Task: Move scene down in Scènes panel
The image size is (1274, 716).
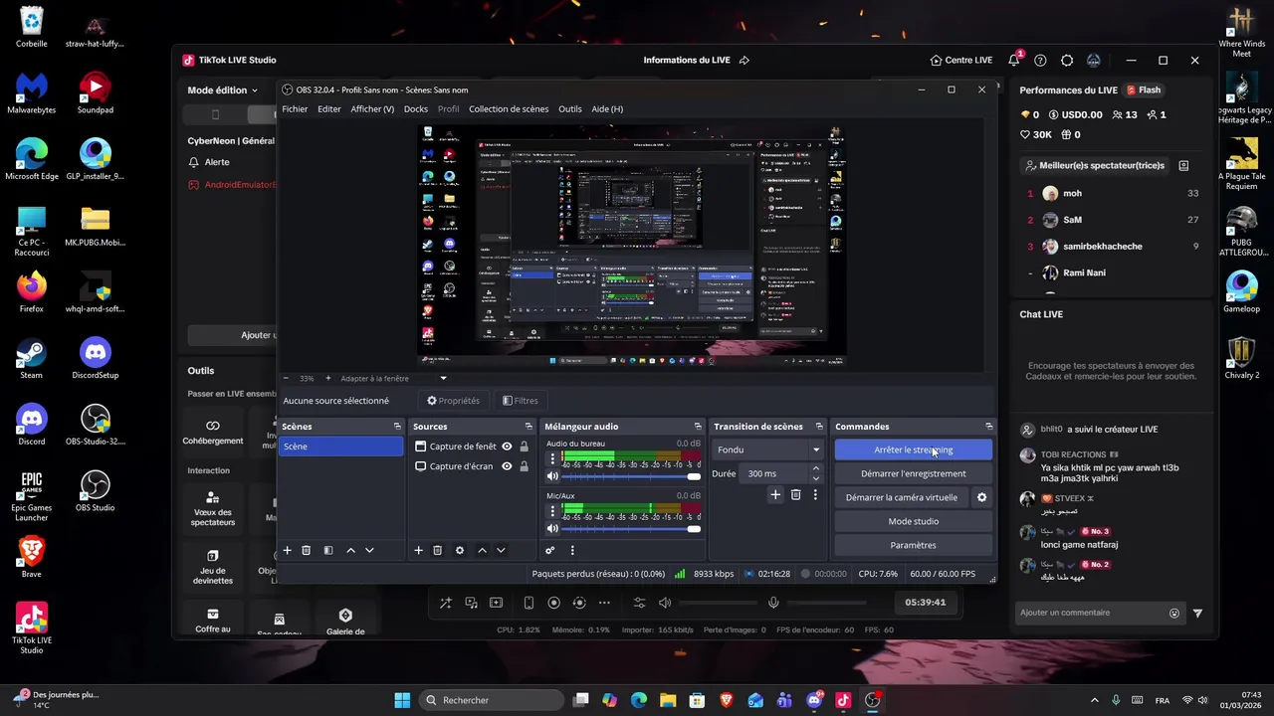Action: (x=369, y=550)
